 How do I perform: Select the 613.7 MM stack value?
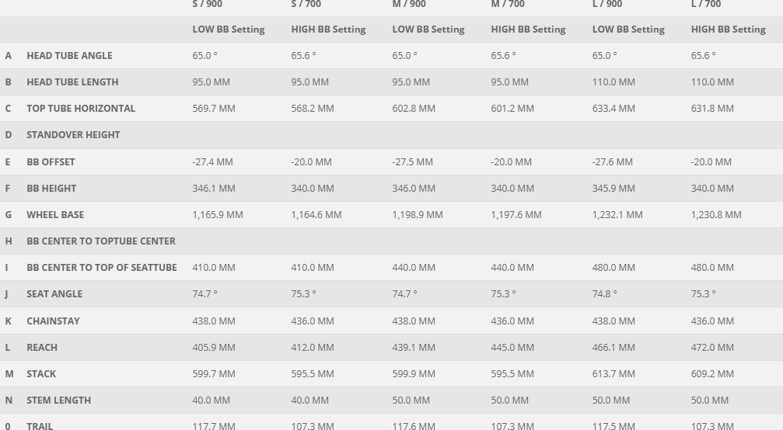coord(613,374)
